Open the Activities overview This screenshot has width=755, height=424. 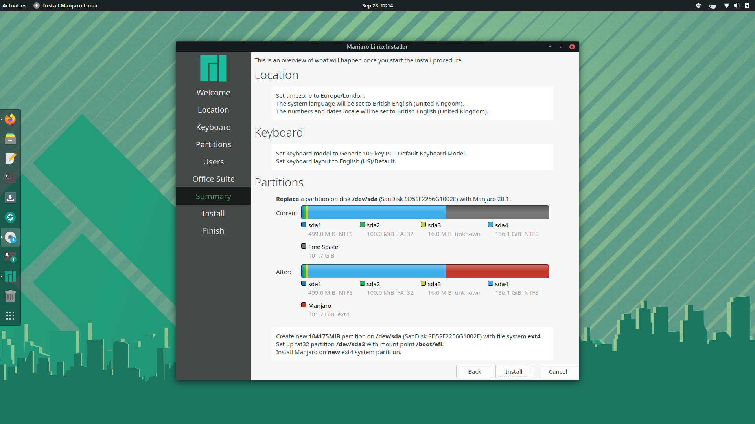[x=15, y=5]
